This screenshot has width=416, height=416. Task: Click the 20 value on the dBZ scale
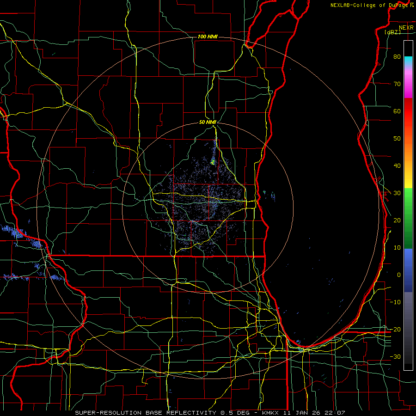(397, 220)
